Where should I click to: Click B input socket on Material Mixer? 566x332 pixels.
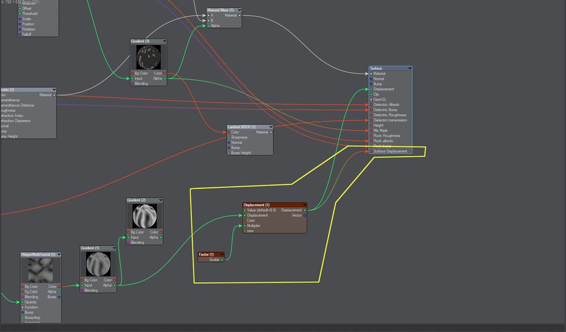tap(209, 20)
